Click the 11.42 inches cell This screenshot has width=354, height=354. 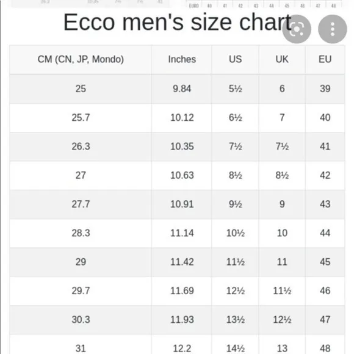[182, 262]
